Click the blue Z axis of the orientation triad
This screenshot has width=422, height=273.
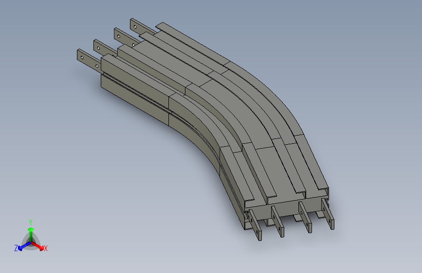[24, 246]
